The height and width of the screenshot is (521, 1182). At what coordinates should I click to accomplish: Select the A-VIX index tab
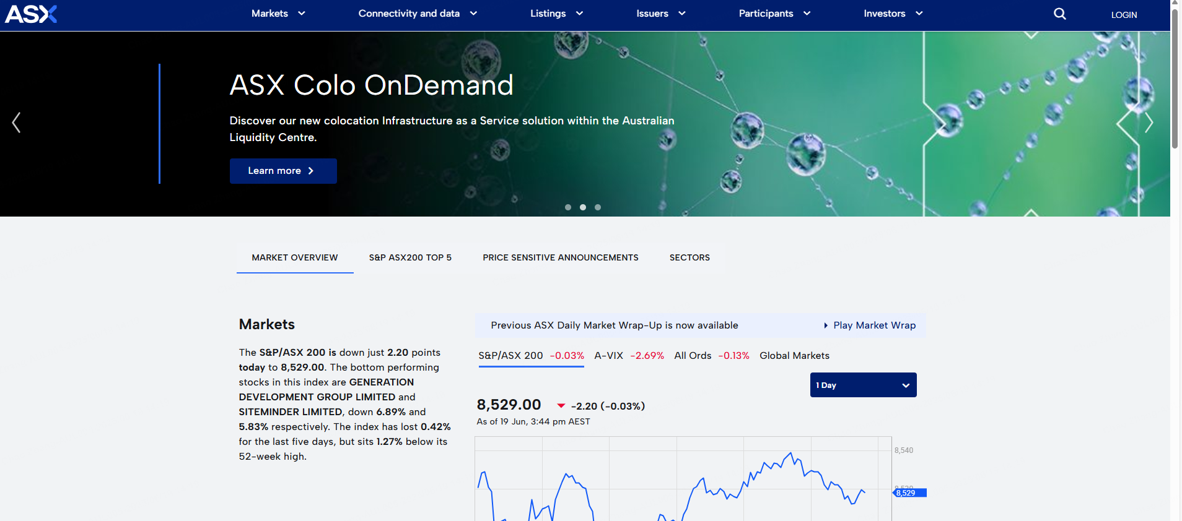click(629, 356)
